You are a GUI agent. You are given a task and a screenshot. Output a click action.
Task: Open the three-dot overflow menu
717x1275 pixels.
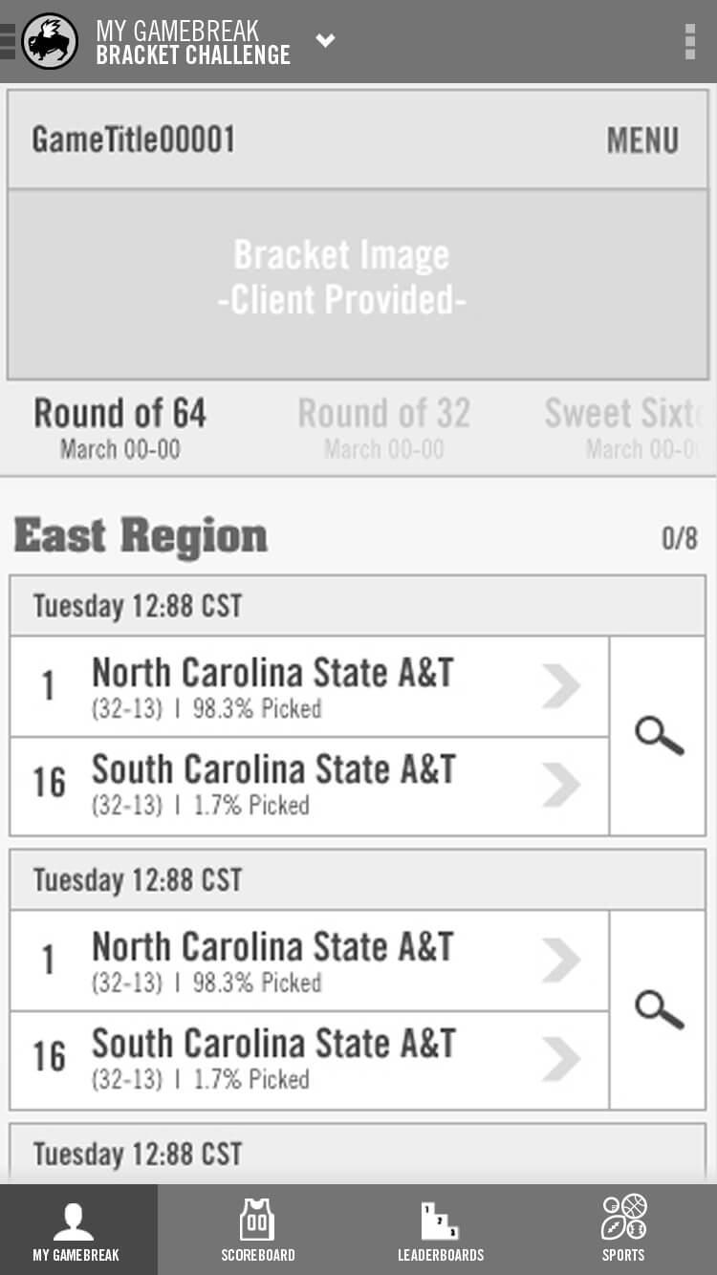click(x=690, y=42)
